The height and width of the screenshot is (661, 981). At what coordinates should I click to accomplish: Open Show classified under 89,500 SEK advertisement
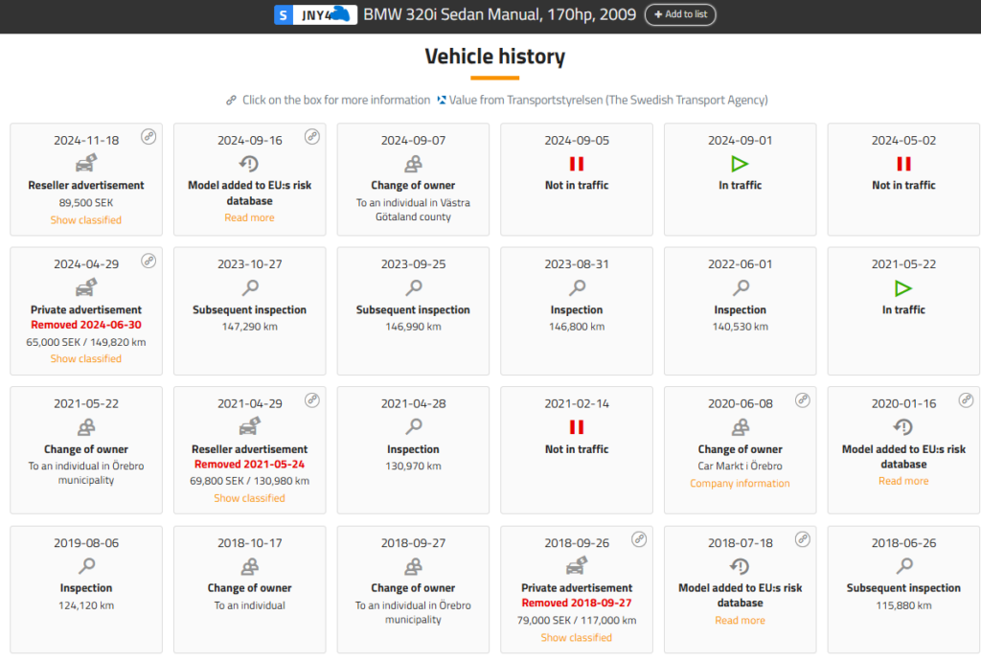(86, 220)
